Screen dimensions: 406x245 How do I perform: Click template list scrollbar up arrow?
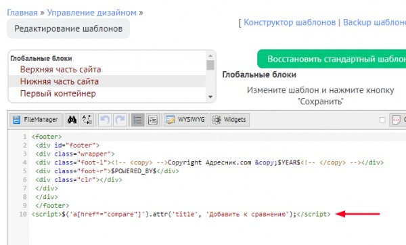[x=210, y=55]
